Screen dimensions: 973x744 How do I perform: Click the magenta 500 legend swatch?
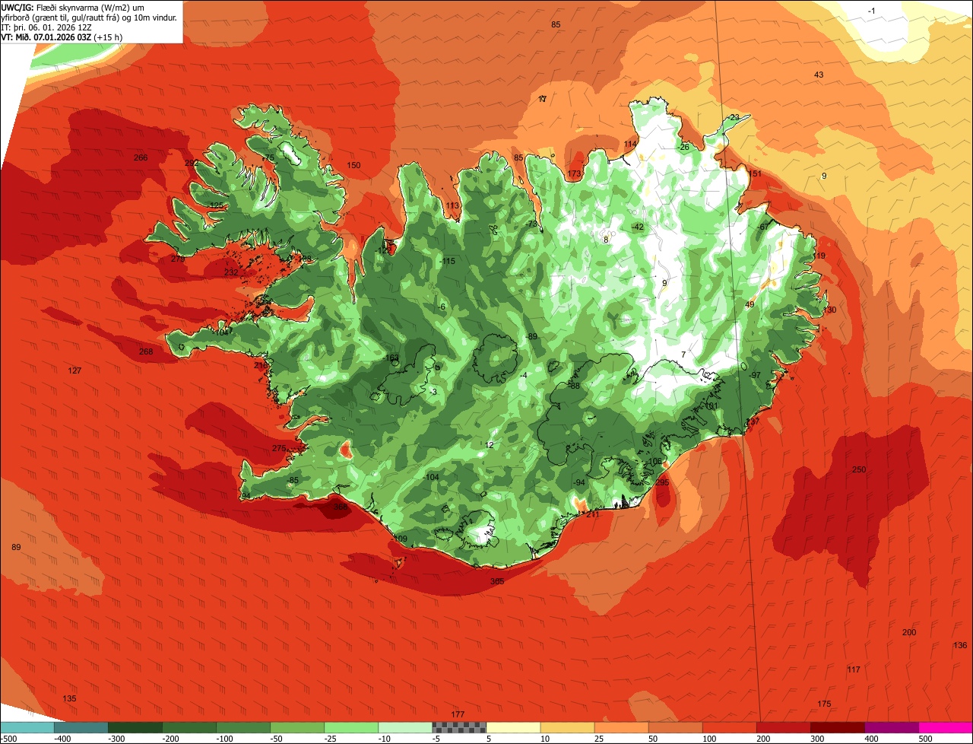coord(945,728)
